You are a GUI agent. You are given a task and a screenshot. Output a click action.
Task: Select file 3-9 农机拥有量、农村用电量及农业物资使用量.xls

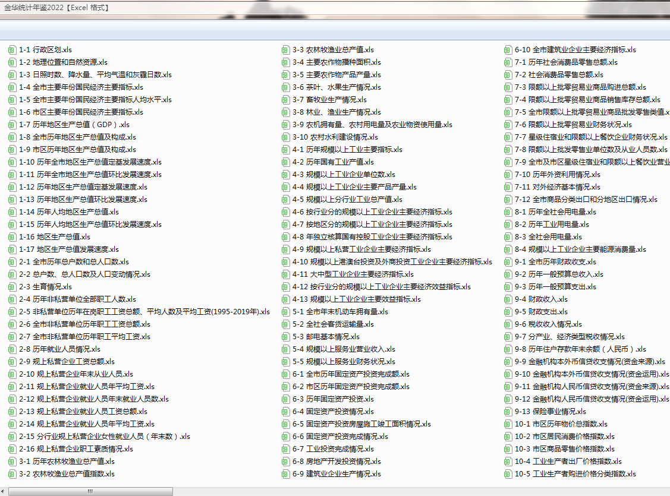pyautogui.click(x=372, y=125)
